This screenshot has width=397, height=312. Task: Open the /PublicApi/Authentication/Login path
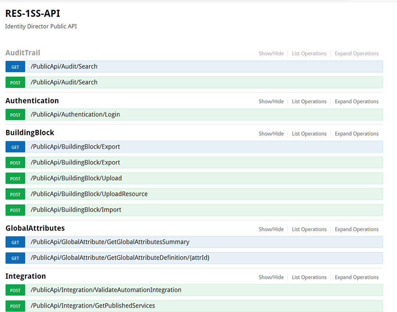[75, 114]
